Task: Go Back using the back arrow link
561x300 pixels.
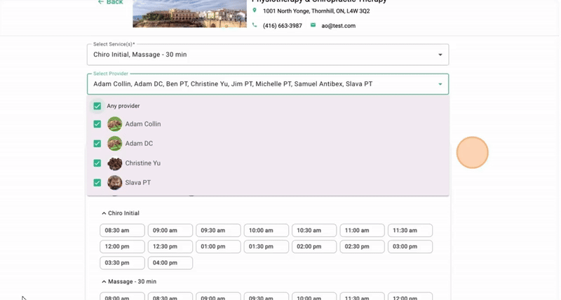Action: click(x=110, y=3)
